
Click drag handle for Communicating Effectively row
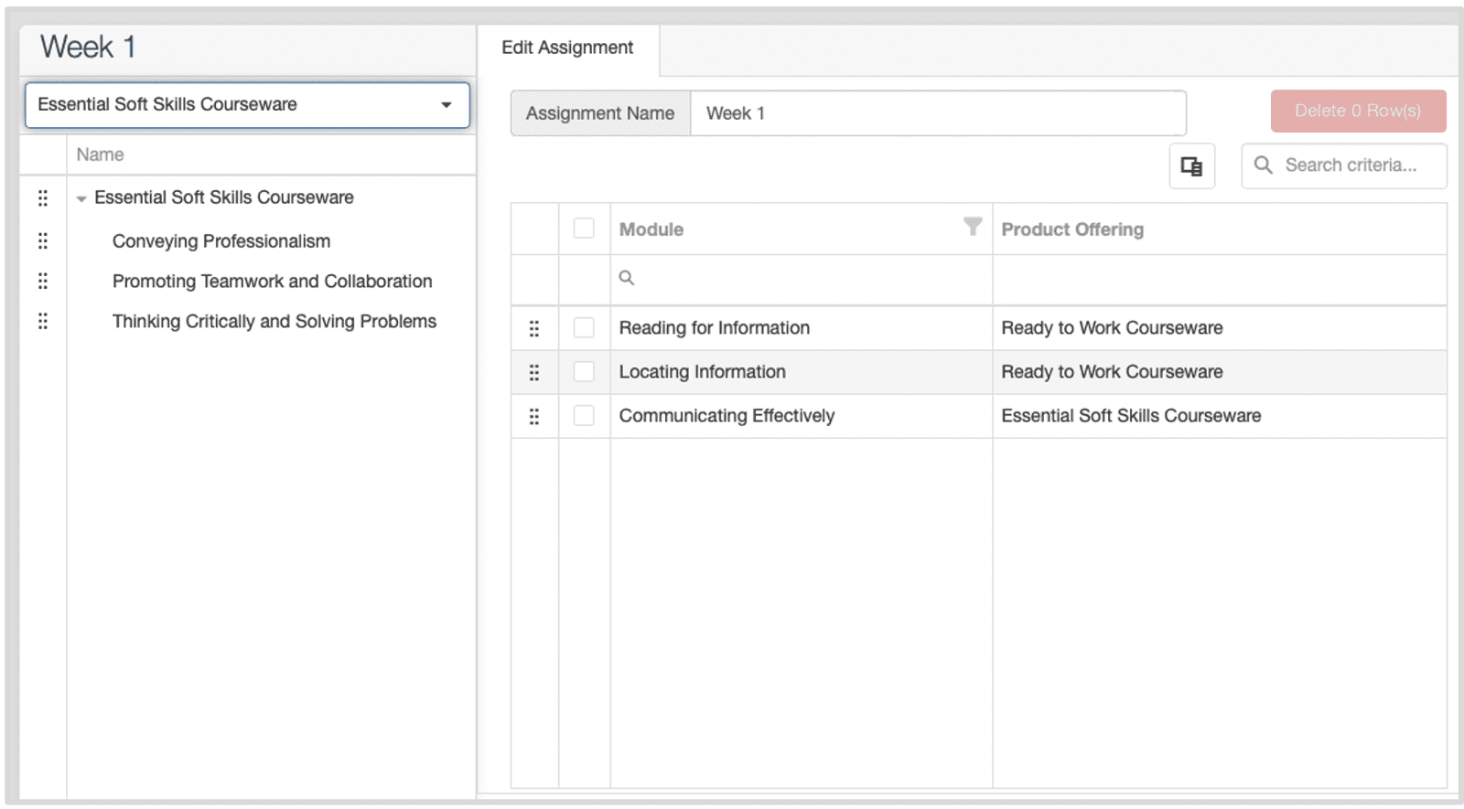(534, 416)
